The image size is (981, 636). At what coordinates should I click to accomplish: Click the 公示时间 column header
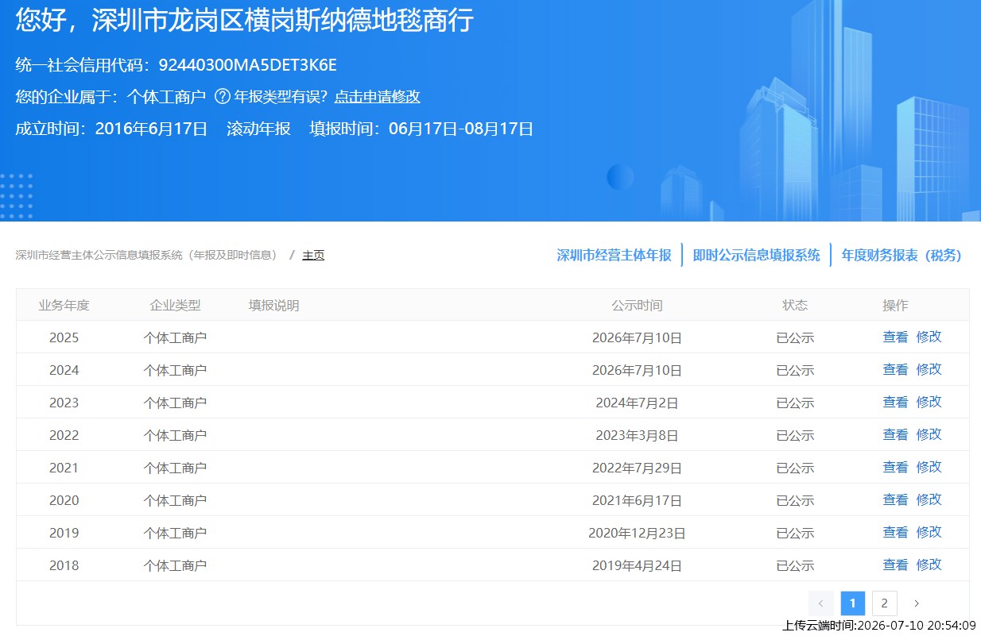(637, 306)
